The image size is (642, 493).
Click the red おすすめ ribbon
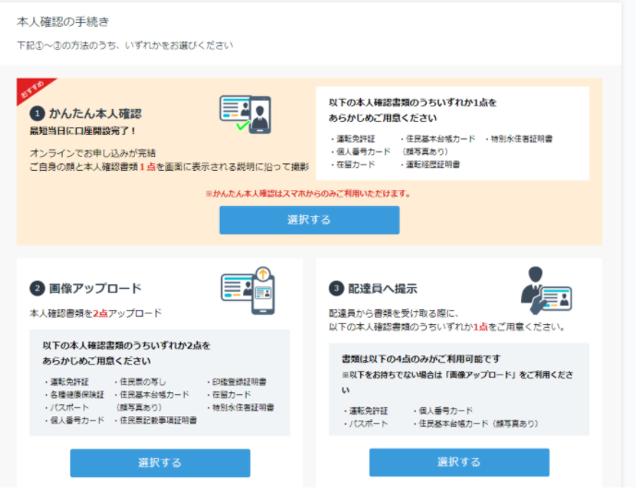32,90
